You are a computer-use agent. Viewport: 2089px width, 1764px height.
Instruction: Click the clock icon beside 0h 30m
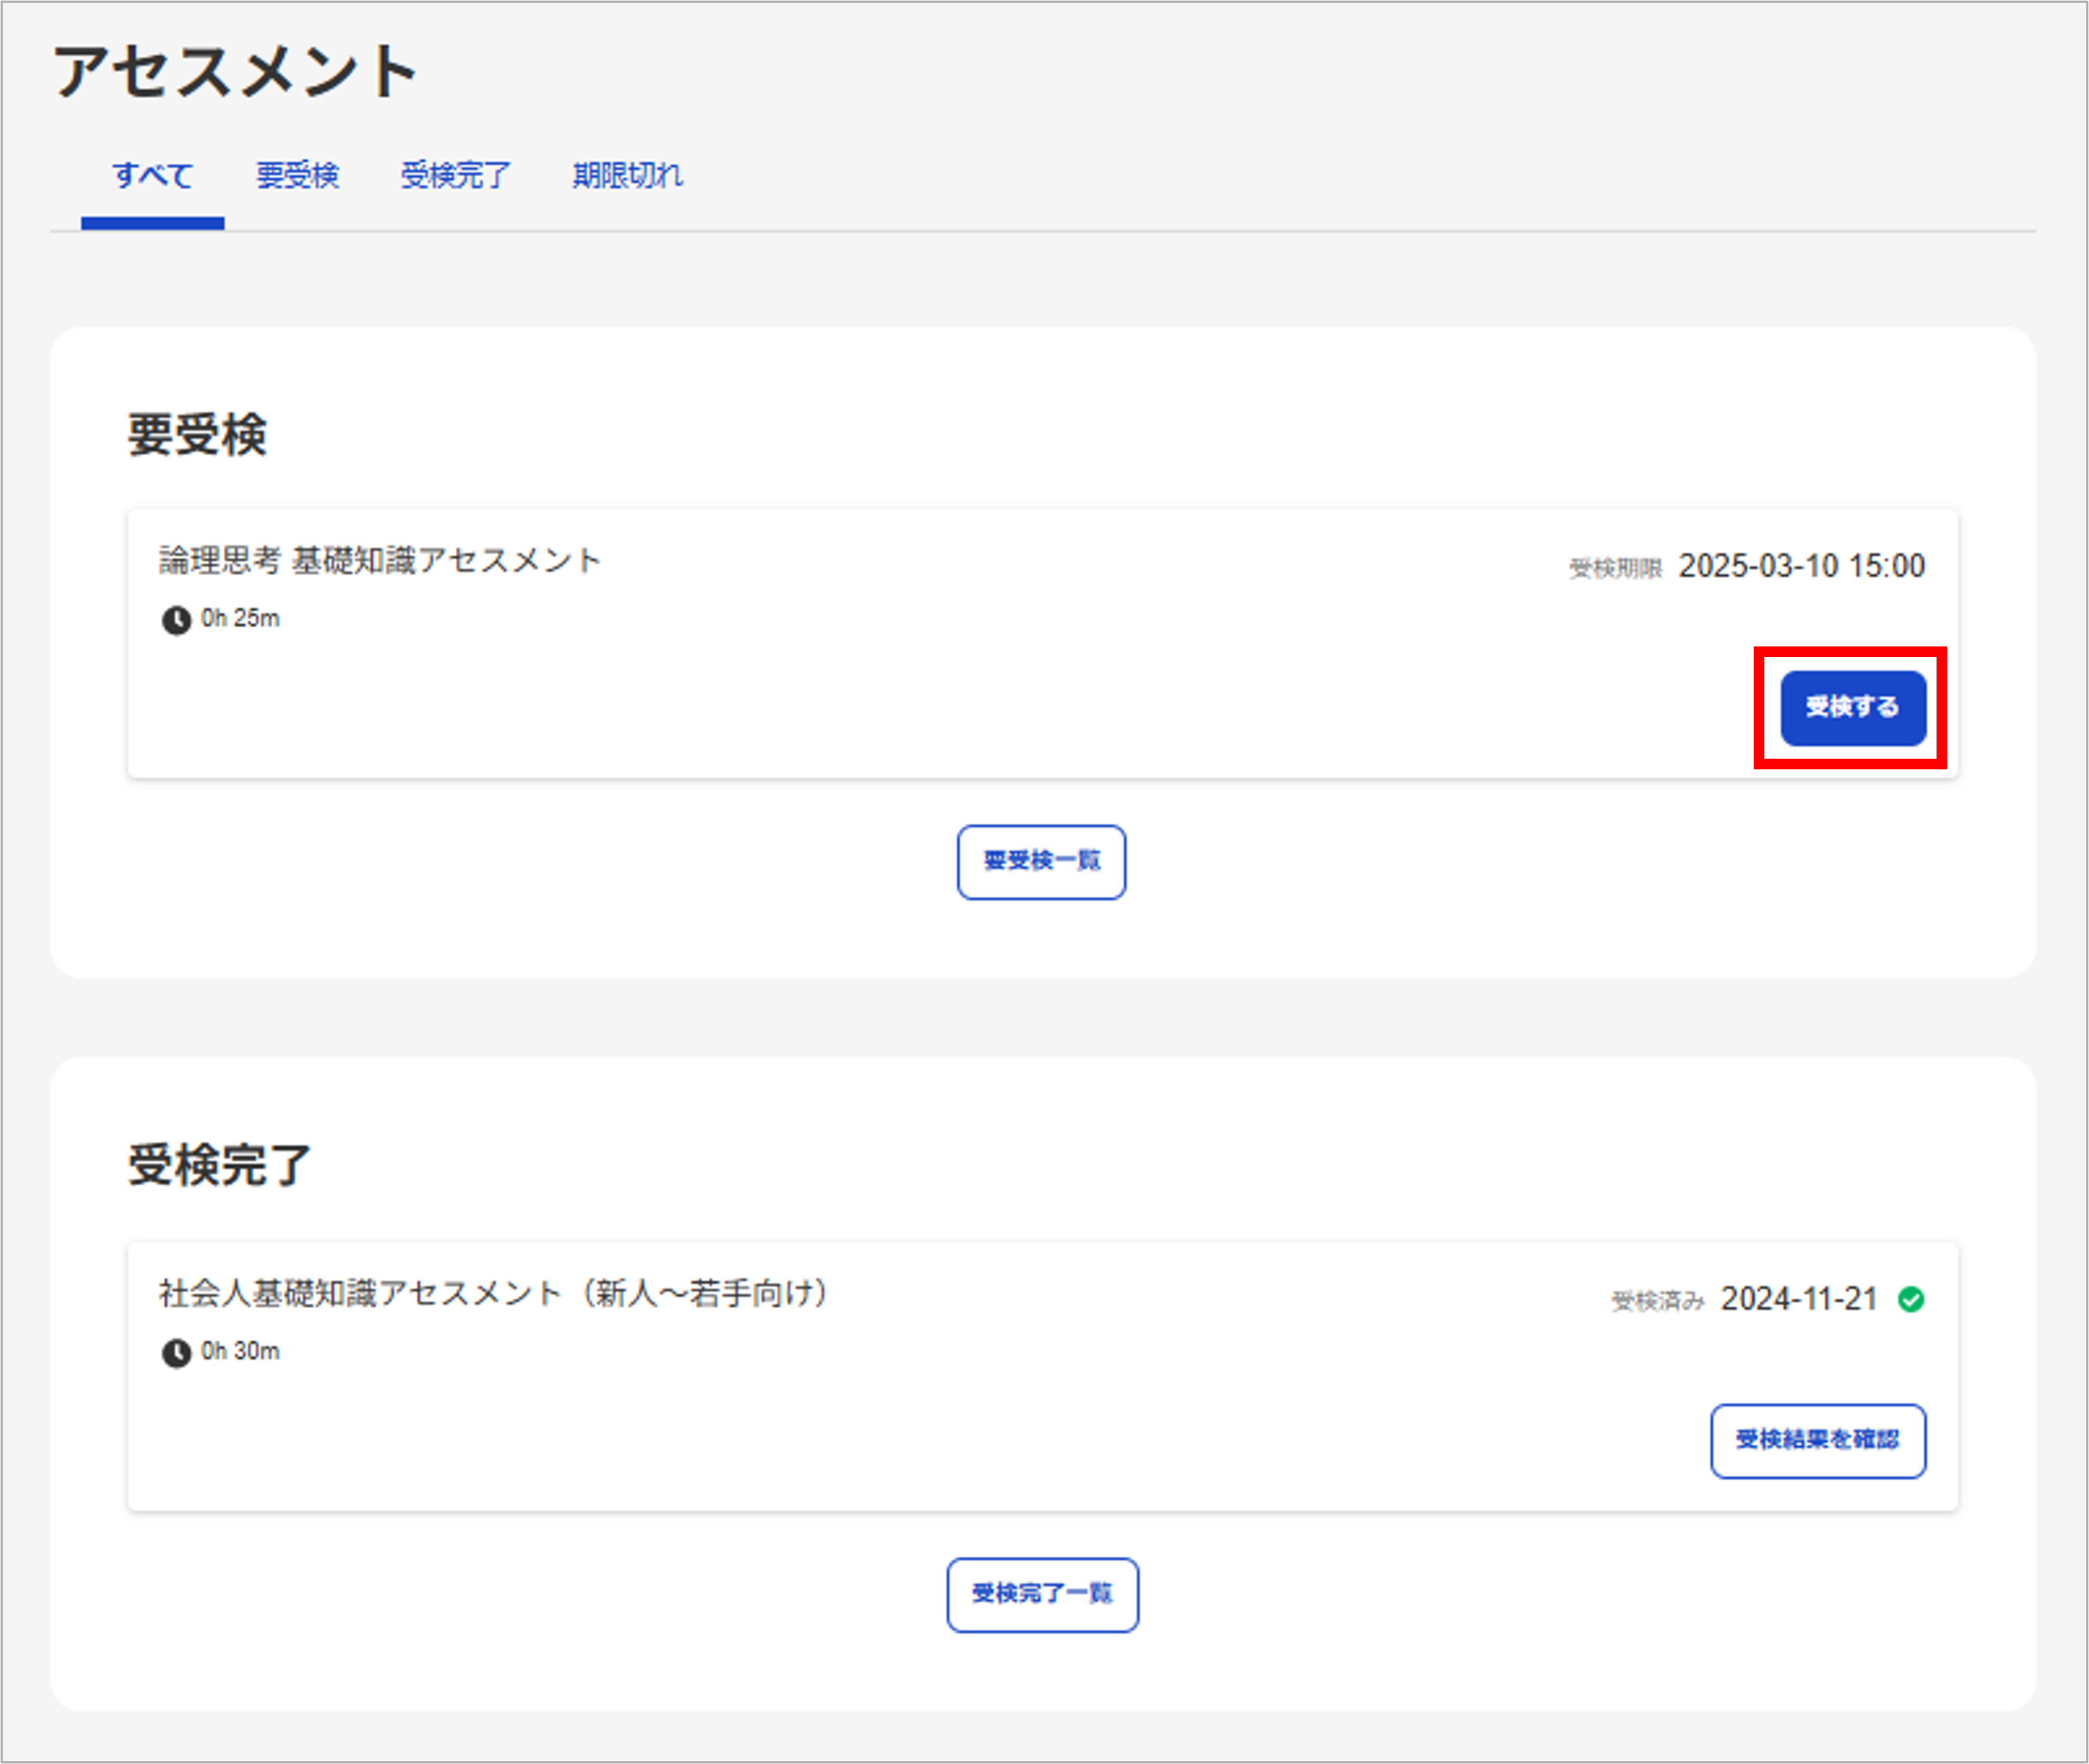[x=176, y=1353]
